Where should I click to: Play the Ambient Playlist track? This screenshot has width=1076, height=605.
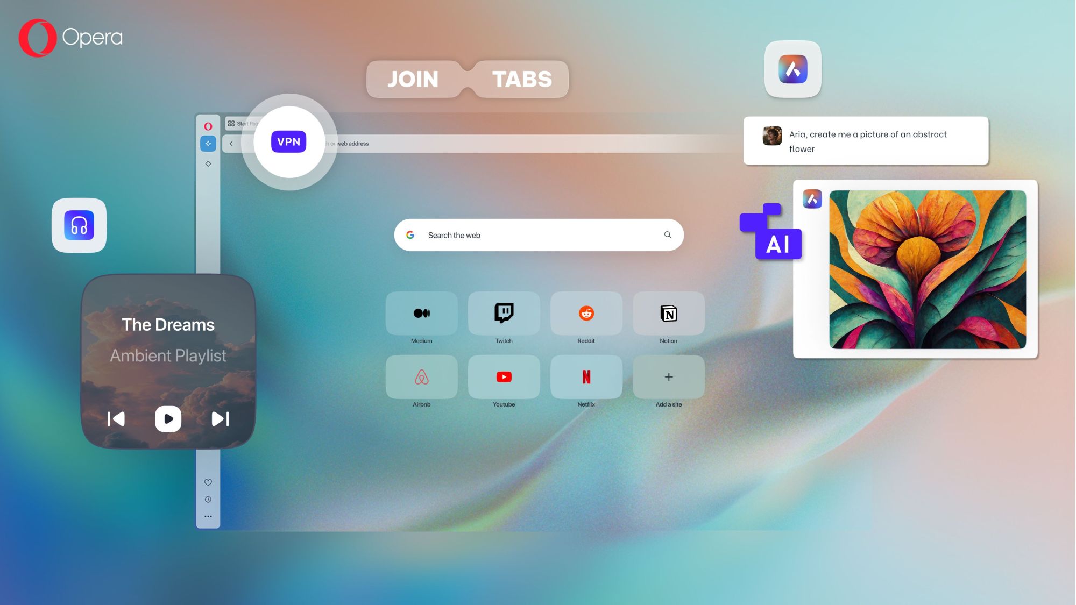click(168, 419)
